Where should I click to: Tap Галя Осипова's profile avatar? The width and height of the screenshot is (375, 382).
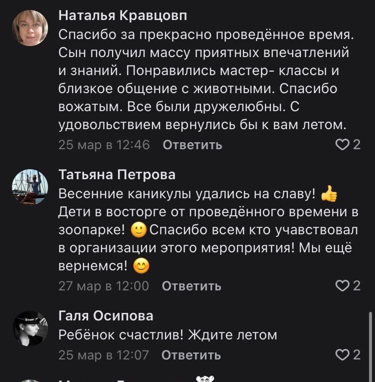point(30,328)
